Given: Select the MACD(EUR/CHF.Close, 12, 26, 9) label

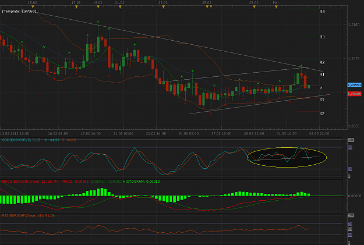Looking at the screenshot, I should pyautogui.click(x=30, y=182).
